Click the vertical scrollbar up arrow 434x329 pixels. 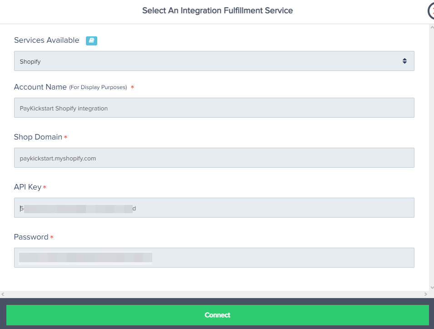432,27
